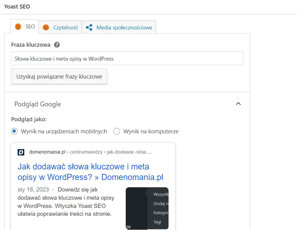Open the Media społecznościowe tab
297x230 pixels.
pyautogui.click(x=118, y=27)
